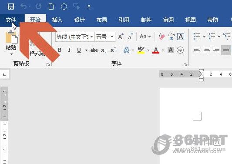Image resolution: width=232 pixels, height=164 pixels.
Task: Open the font size 五号 dropdown
Action: click(x=112, y=37)
